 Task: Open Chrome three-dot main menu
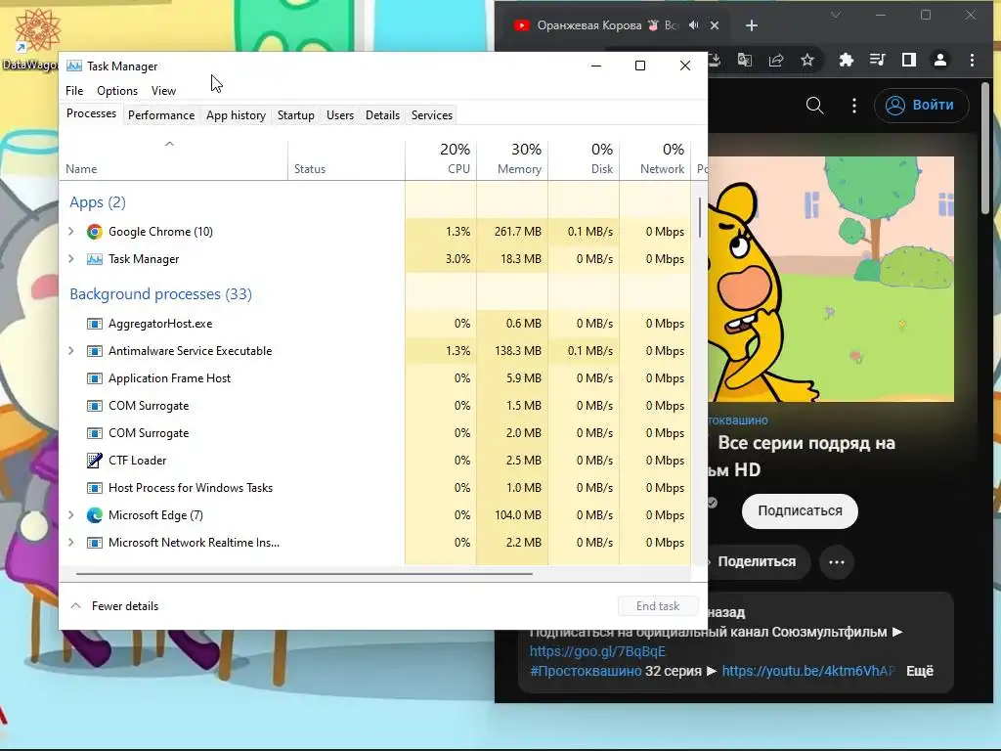(x=973, y=60)
